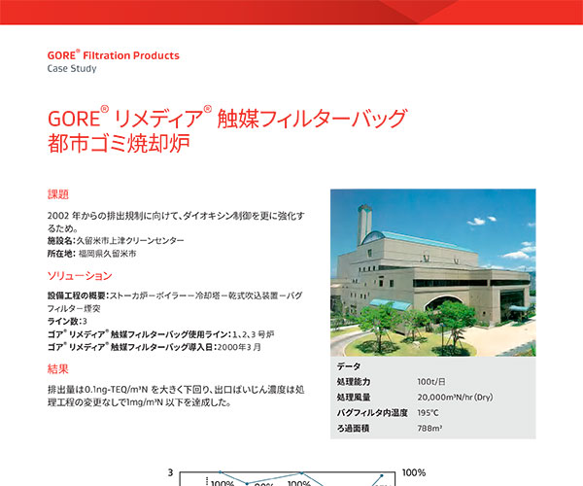583x486 pixels.
Task: Click the line ending 1、2、3 号炉
Action: point(160,334)
